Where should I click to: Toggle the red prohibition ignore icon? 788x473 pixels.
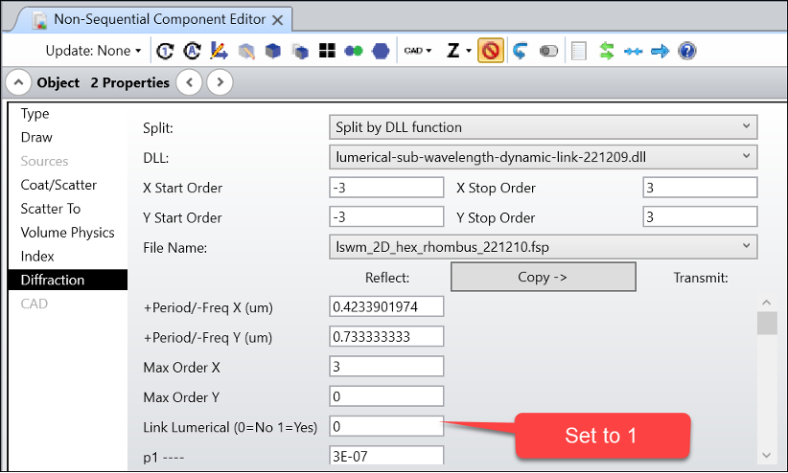(491, 51)
